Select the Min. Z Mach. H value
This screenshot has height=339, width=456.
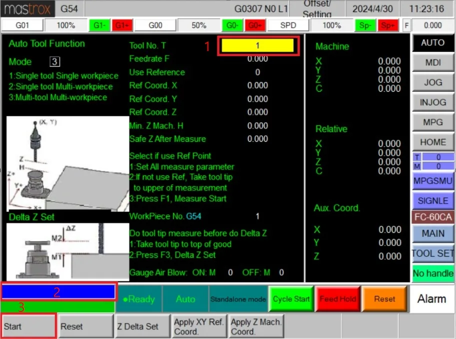pyautogui.click(x=257, y=126)
